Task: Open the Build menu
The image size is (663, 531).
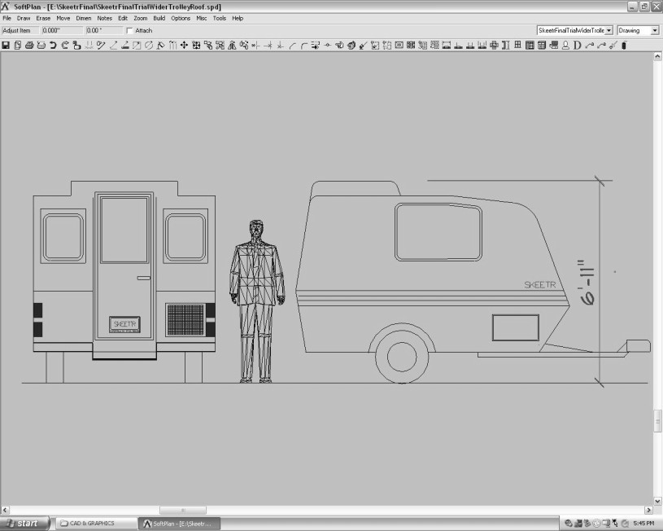Action: [x=159, y=18]
